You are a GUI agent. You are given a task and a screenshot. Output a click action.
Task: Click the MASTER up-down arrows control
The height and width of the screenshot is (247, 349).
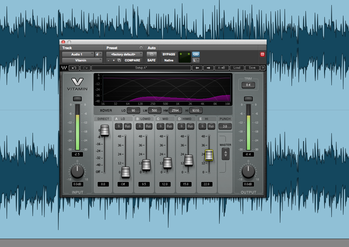[x=225, y=153]
